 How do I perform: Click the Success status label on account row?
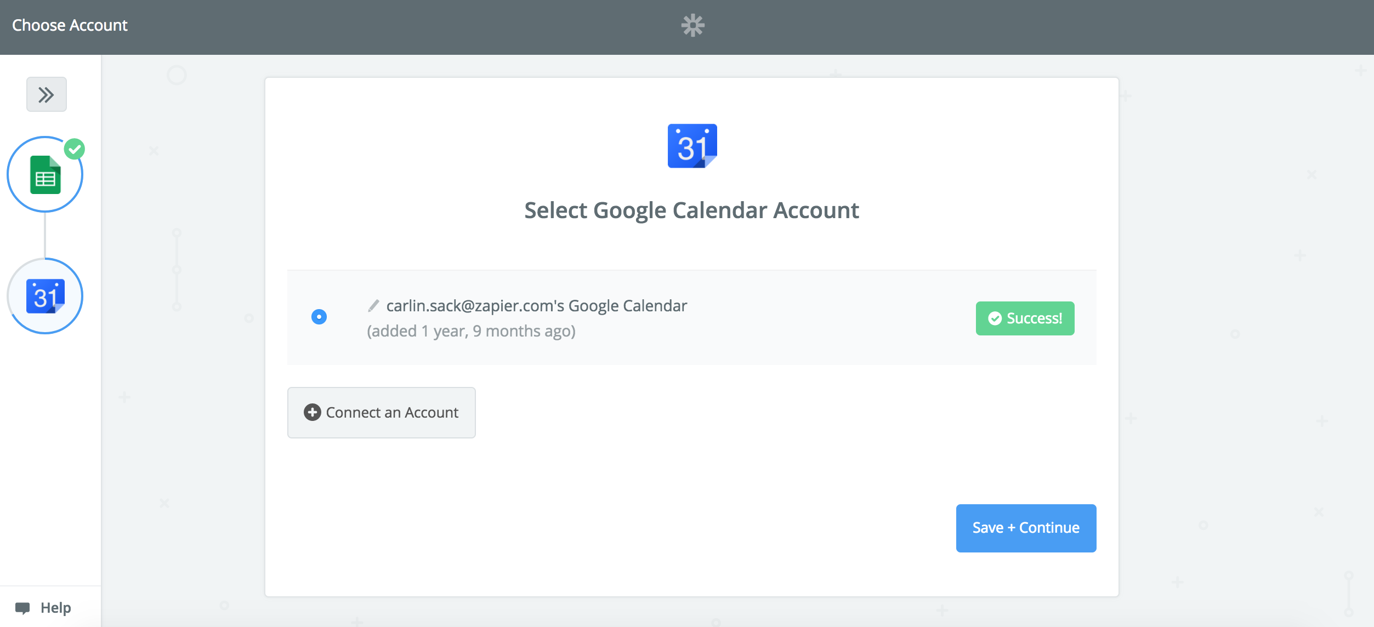pos(1025,319)
